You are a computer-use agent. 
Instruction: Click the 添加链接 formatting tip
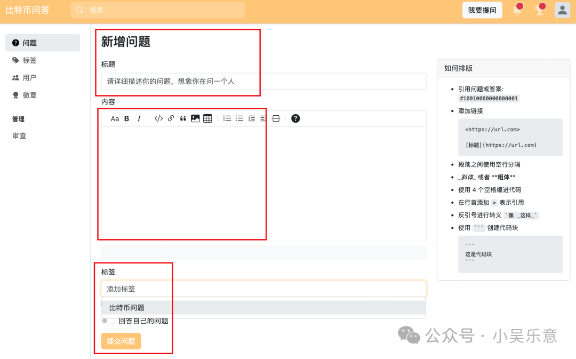click(470, 111)
